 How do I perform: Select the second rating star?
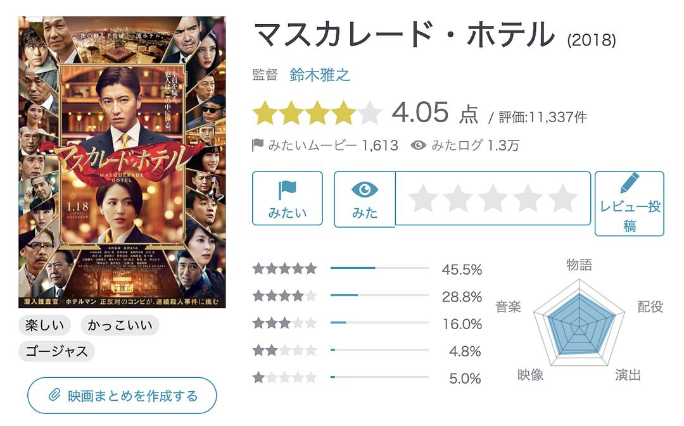click(x=458, y=199)
